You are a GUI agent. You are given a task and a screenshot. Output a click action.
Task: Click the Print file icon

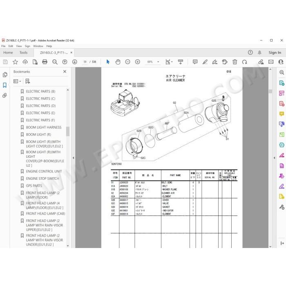(x=45, y=62)
